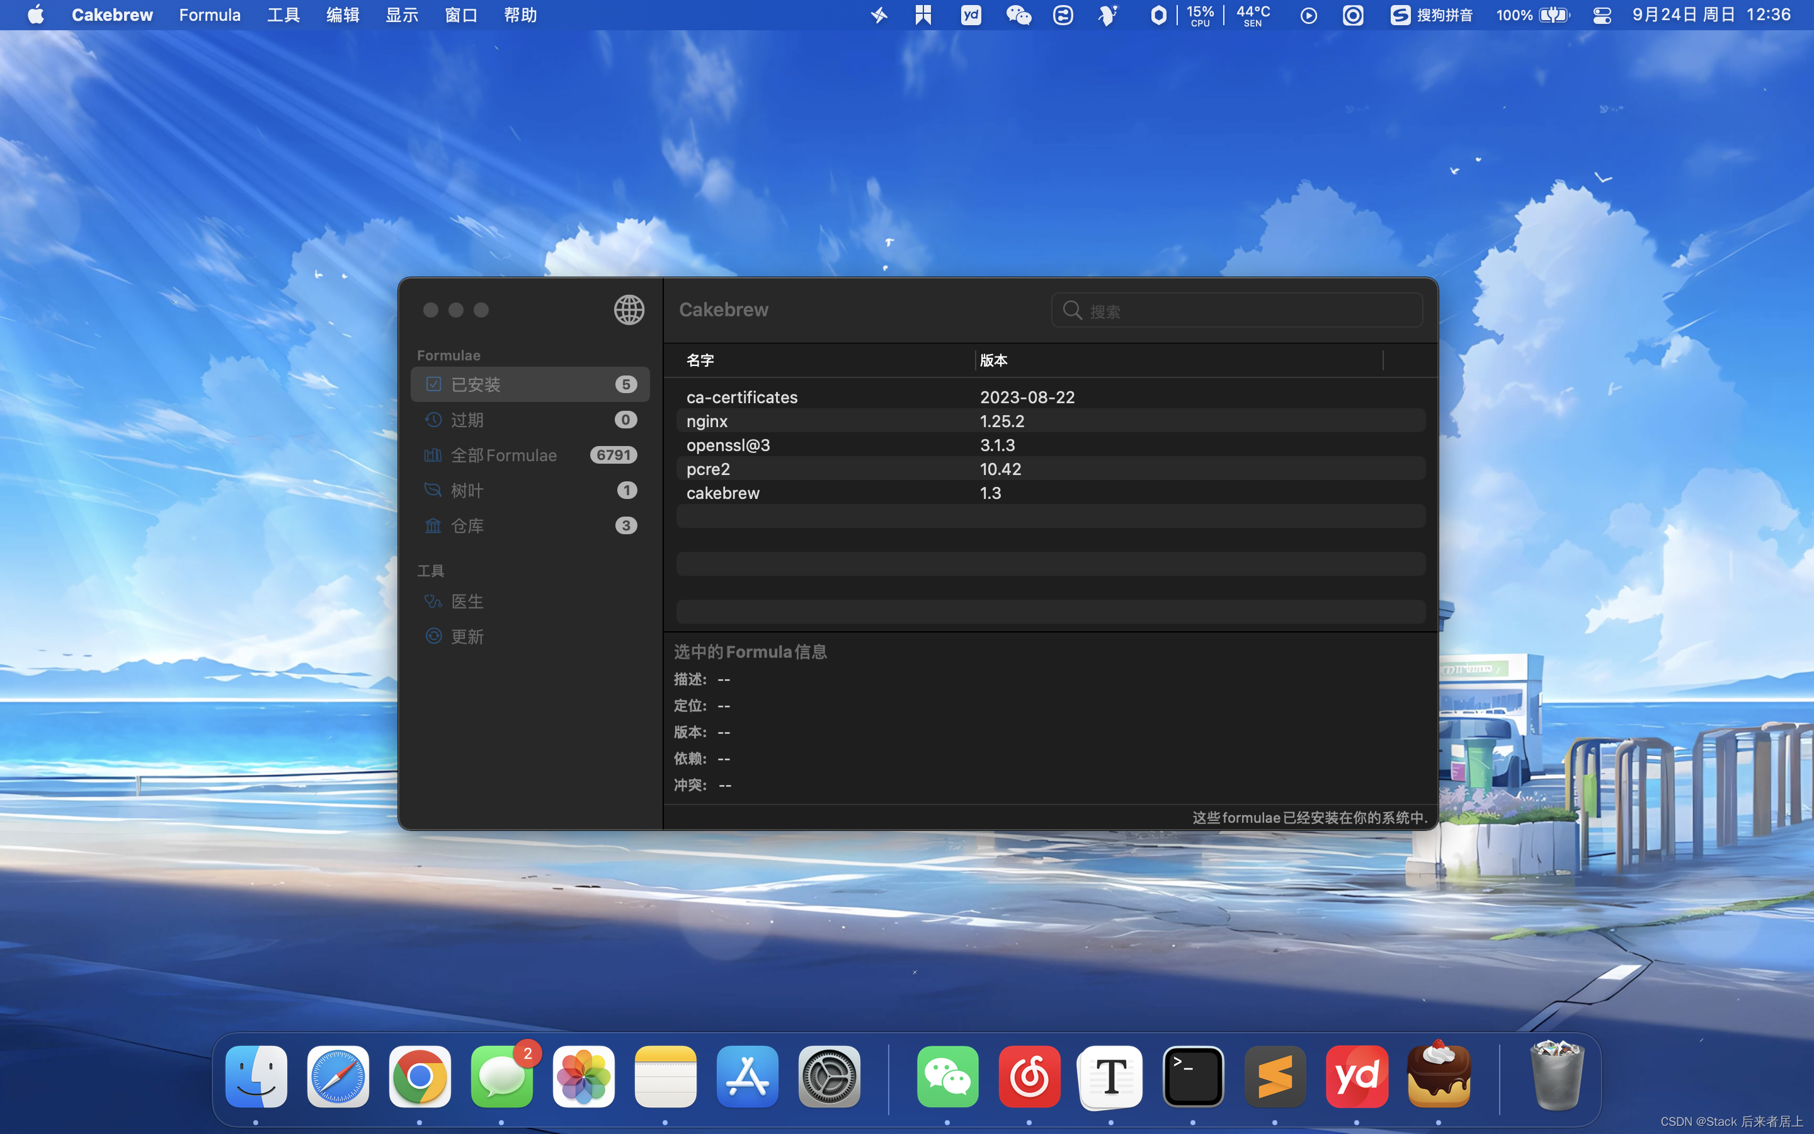Open Finder from the Dock

click(256, 1076)
